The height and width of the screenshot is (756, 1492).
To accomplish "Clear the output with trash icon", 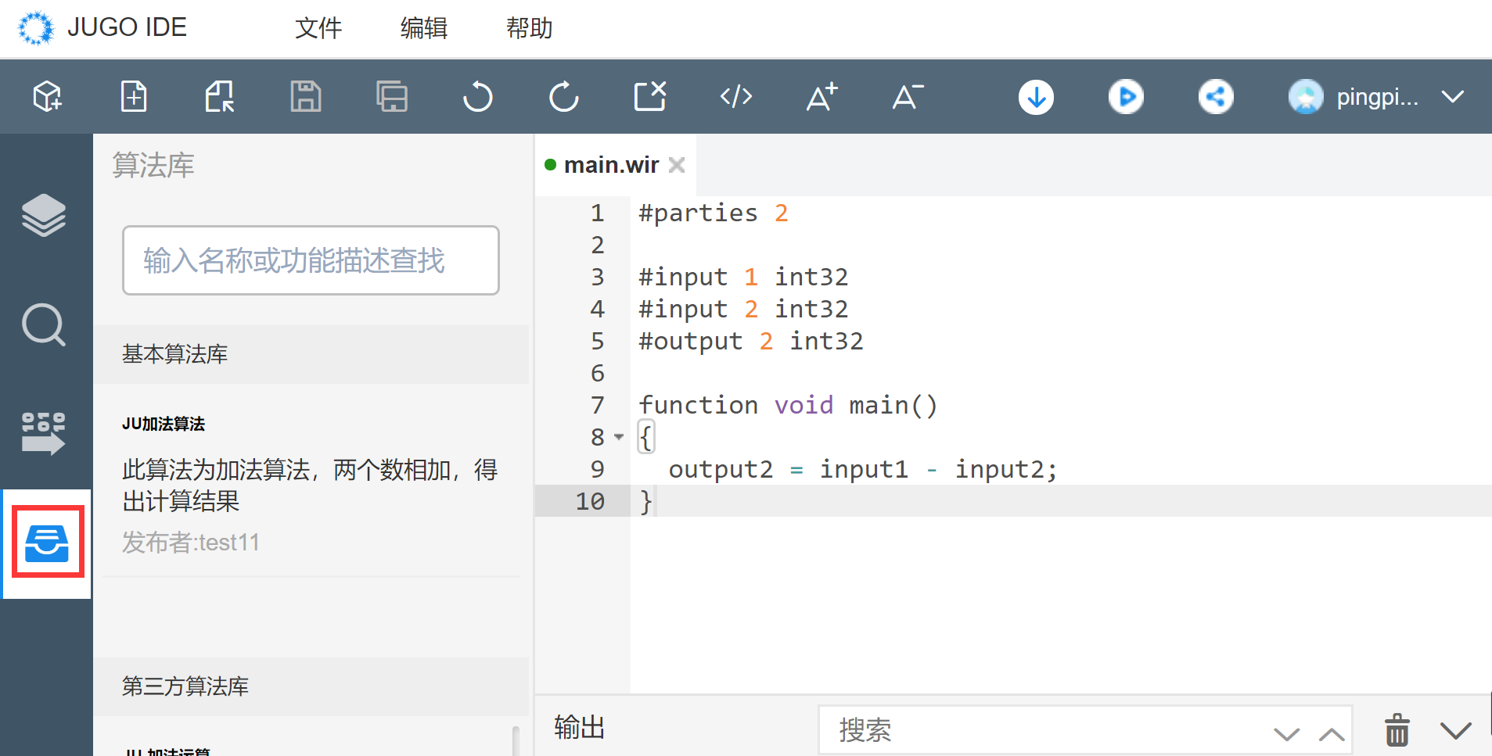I will pos(1397,731).
